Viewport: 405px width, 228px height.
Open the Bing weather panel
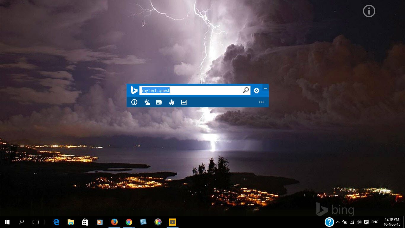click(x=146, y=102)
